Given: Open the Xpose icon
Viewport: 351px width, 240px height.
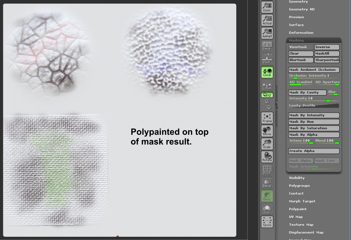Looking at the screenshot, I should click(267, 222).
